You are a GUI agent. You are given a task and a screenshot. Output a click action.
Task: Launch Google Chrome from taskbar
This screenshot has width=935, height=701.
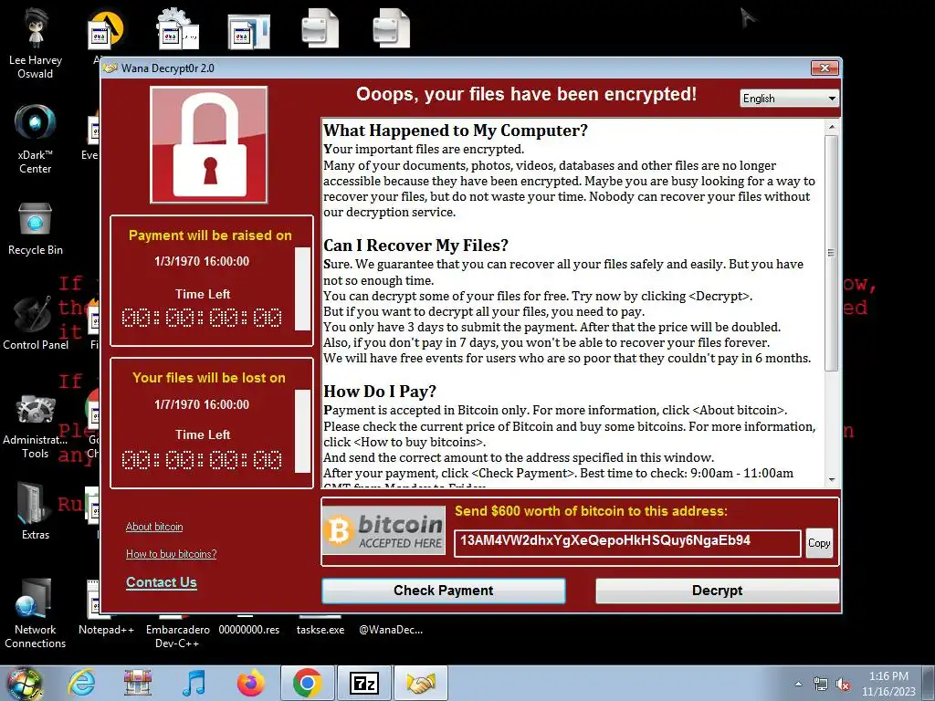[307, 683]
